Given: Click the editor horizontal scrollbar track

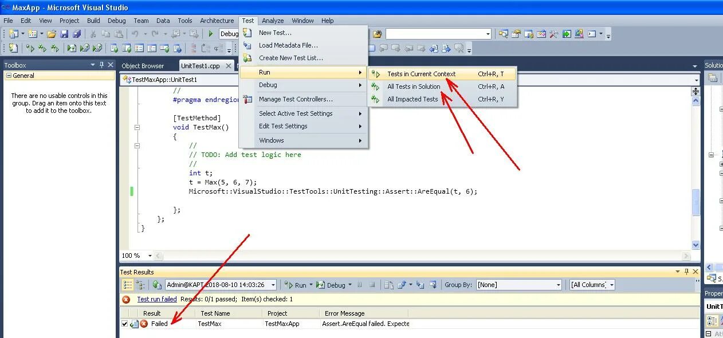Looking at the screenshot, I should 423,256.
